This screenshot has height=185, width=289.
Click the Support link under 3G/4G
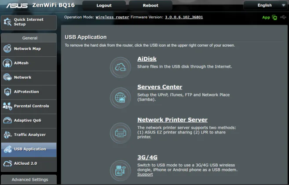(145, 174)
